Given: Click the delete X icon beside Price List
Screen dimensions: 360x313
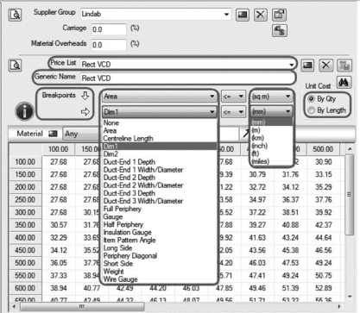Looking at the screenshot, I should 325,66.
